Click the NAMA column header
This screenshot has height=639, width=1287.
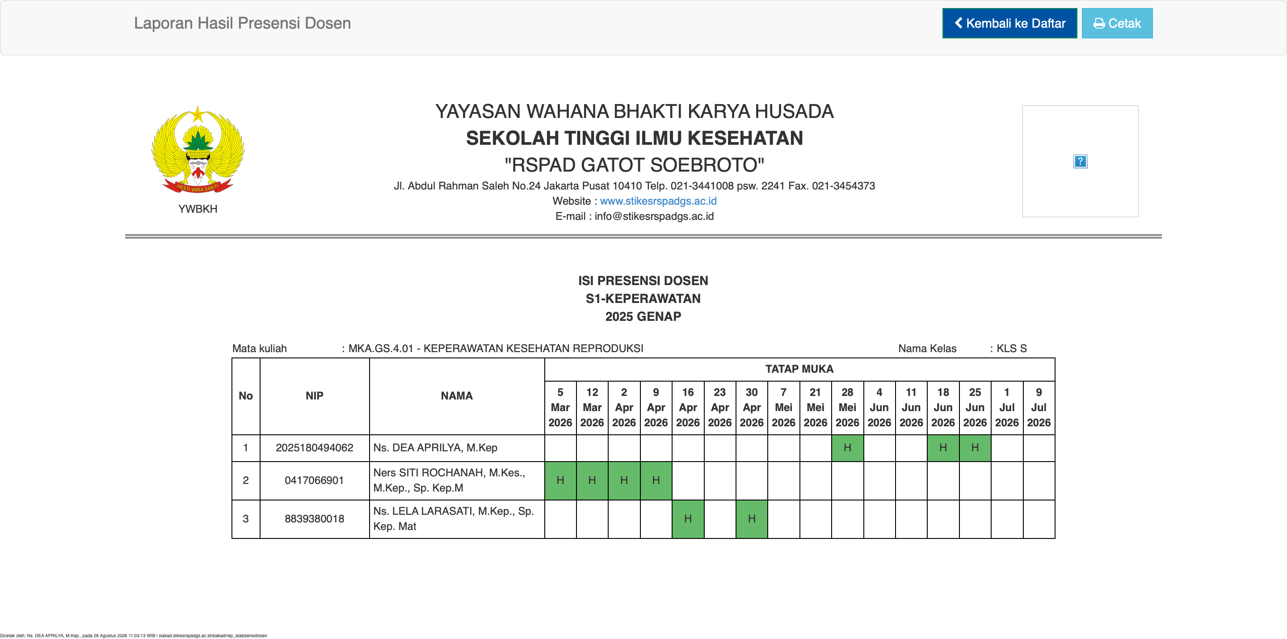pyautogui.click(x=457, y=396)
